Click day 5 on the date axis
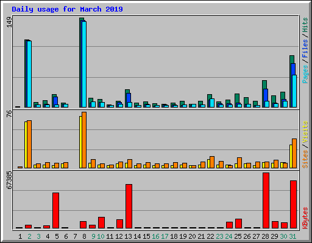Image resolution: width=312 pixels, height=243 pixels. click(x=57, y=236)
